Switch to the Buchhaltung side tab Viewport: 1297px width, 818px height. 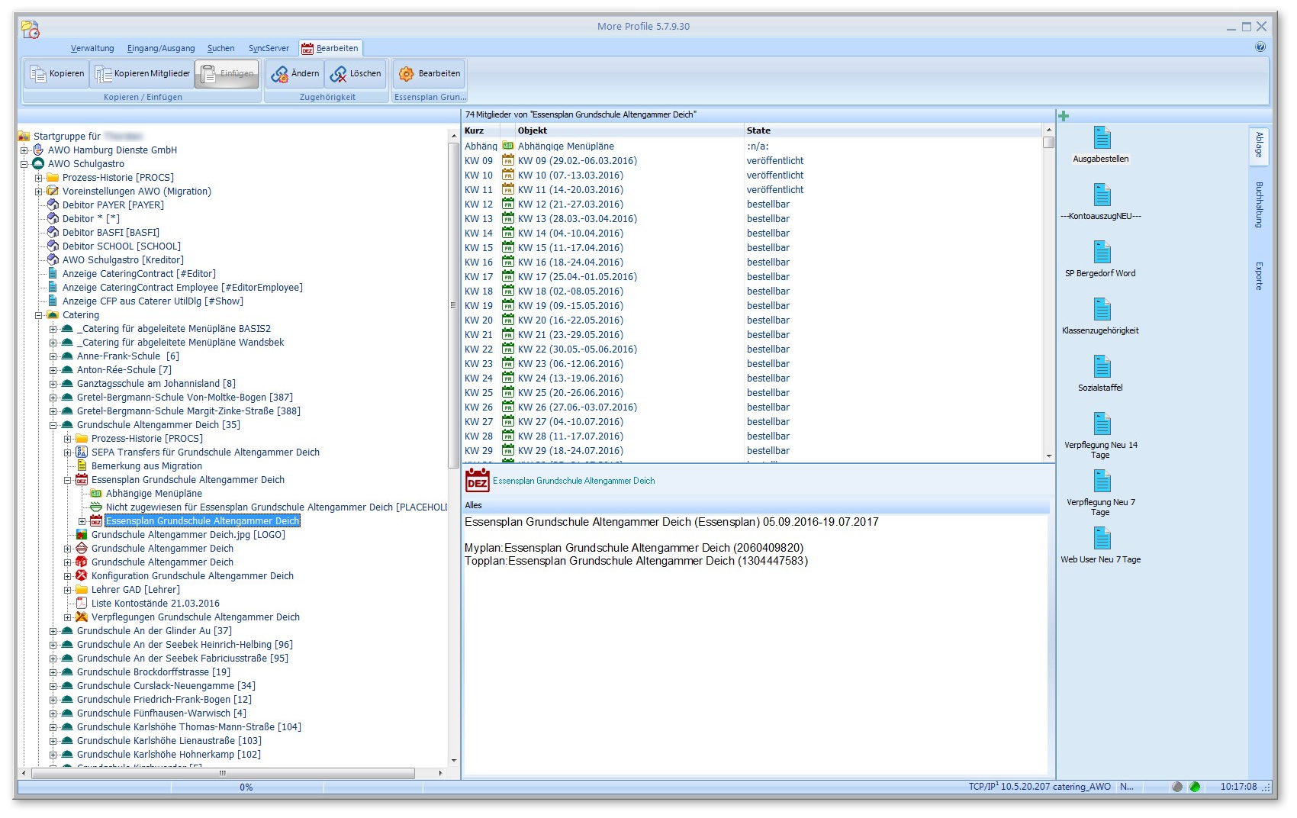pos(1259,204)
